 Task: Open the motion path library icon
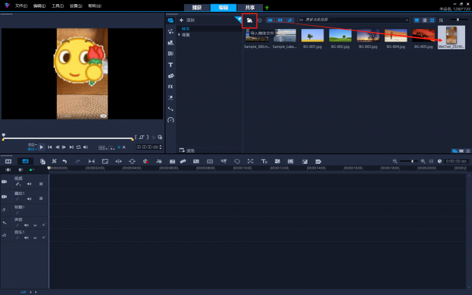coord(171,109)
